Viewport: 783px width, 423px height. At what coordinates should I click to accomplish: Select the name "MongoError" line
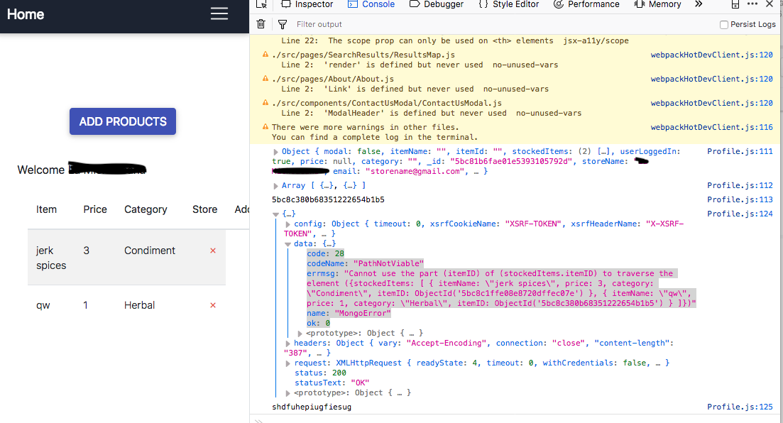pyautogui.click(x=349, y=314)
